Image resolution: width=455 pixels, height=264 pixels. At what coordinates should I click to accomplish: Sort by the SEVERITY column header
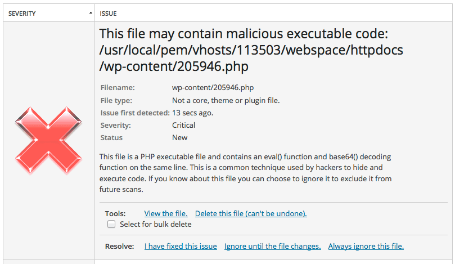22,14
